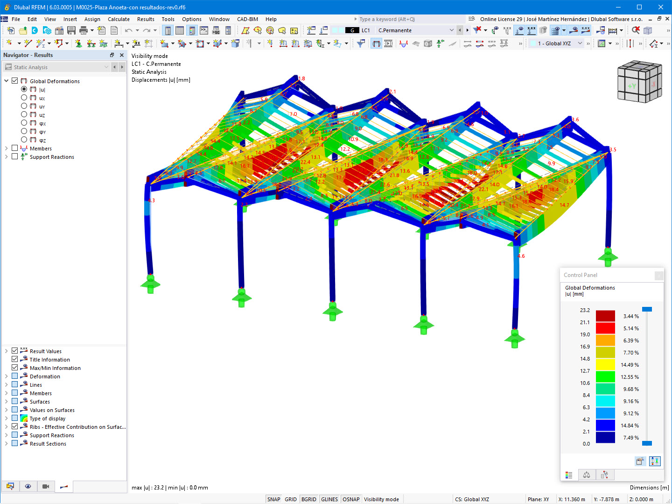Open the Results menu
Viewport: 672px width, 504px height.
[x=146, y=19]
